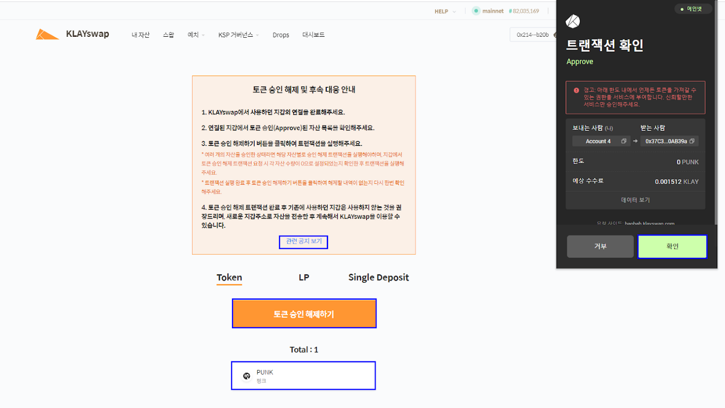Image resolution: width=725 pixels, height=408 pixels.
Task: Copy the Account 4 sender address
Action: coord(624,141)
